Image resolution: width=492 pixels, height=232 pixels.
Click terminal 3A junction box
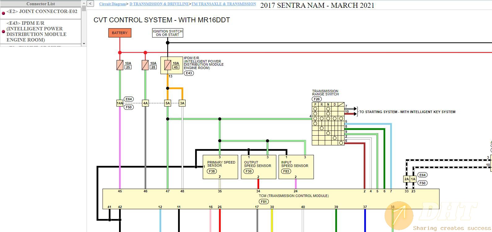tap(182, 103)
